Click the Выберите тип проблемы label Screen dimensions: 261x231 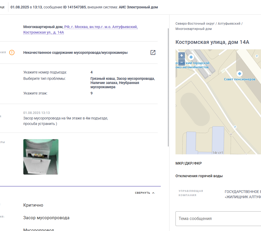(44, 78)
